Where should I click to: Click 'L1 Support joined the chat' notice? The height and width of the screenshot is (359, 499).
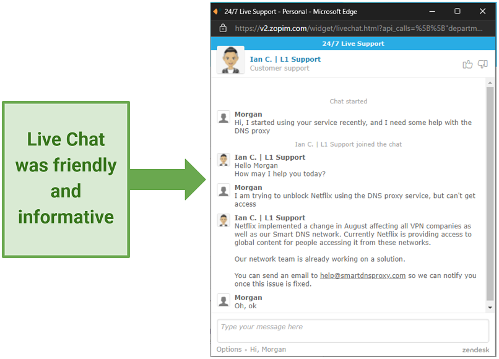click(x=348, y=144)
